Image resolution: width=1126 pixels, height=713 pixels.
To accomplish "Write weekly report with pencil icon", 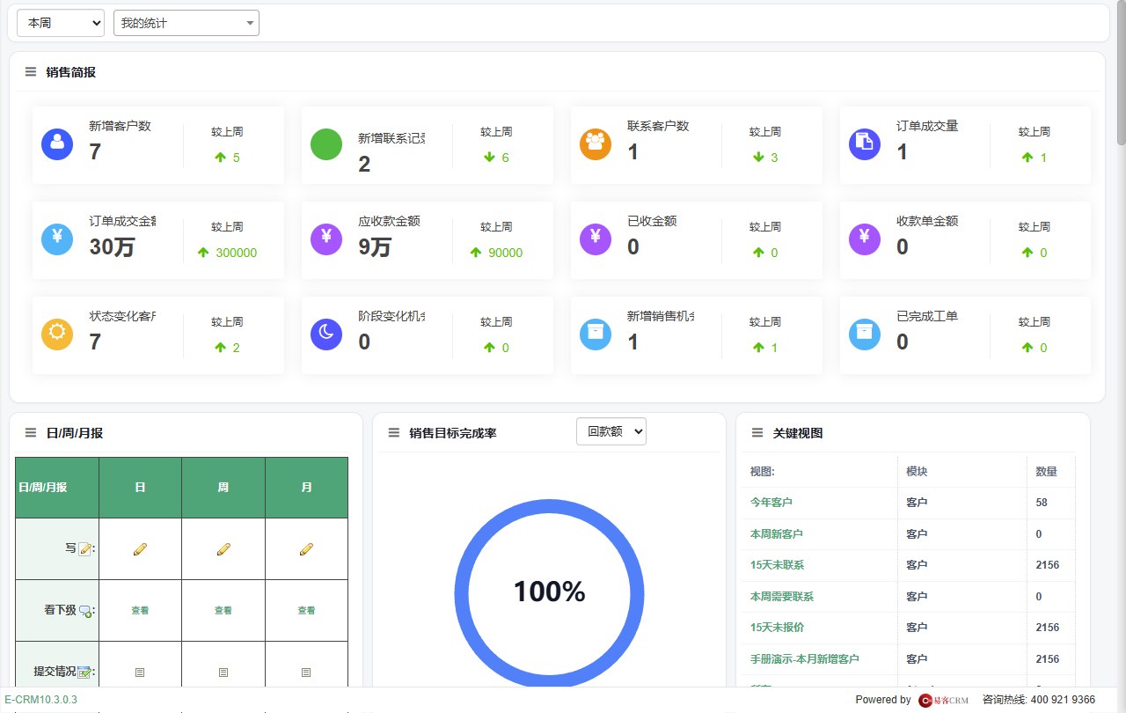I will pyautogui.click(x=223, y=549).
